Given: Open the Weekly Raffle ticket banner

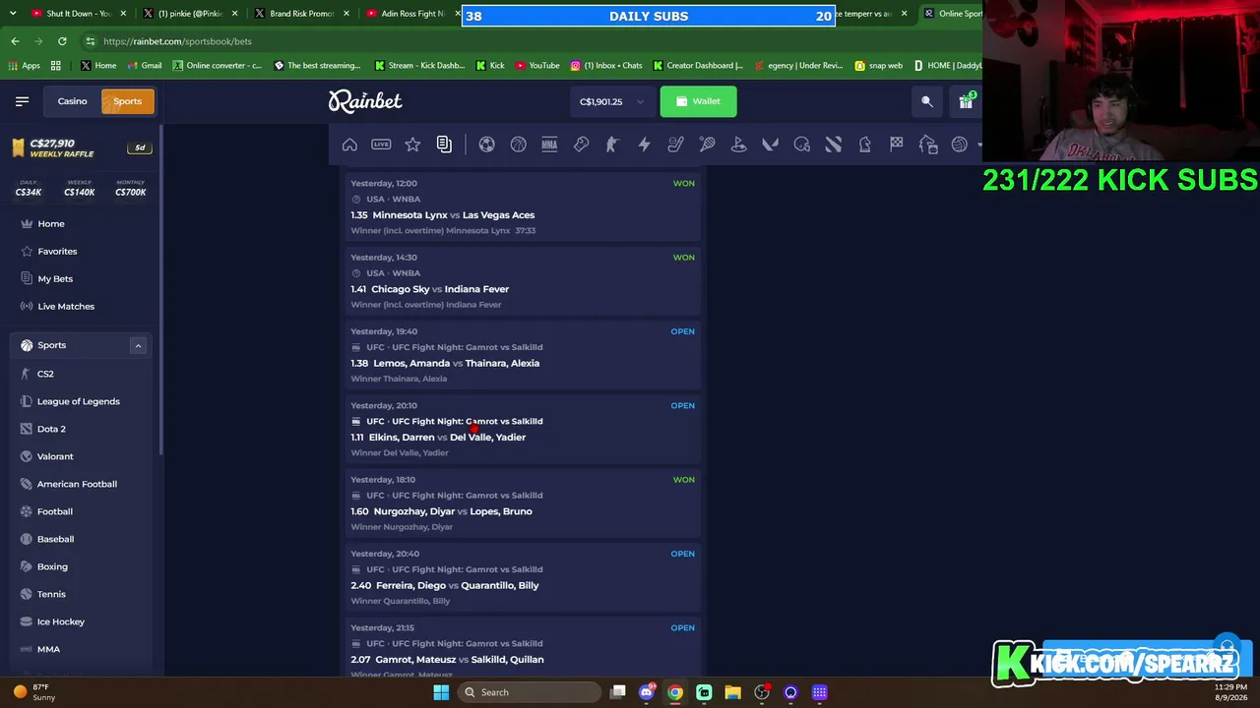Looking at the screenshot, I should 80,147.
